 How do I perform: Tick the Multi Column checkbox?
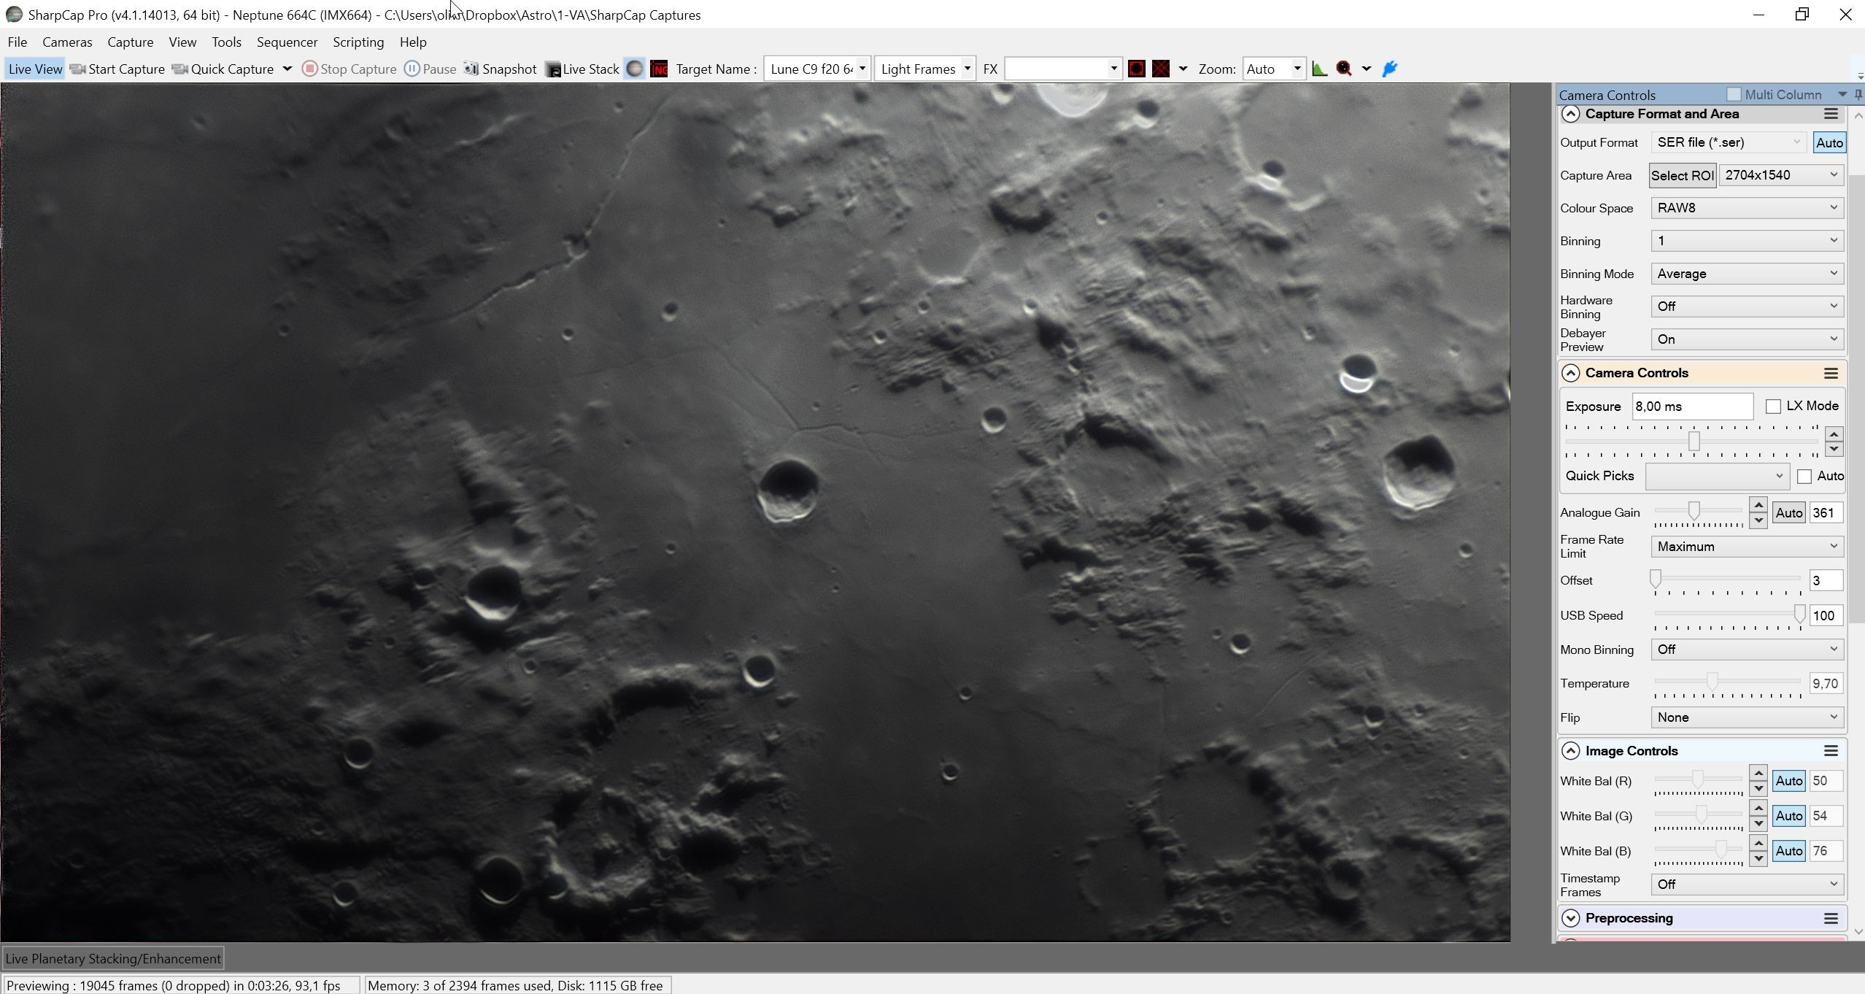pyautogui.click(x=1734, y=94)
